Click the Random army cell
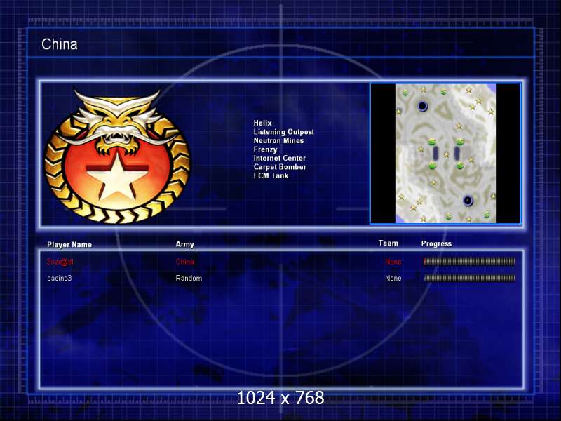 click(x=189, y=278)
